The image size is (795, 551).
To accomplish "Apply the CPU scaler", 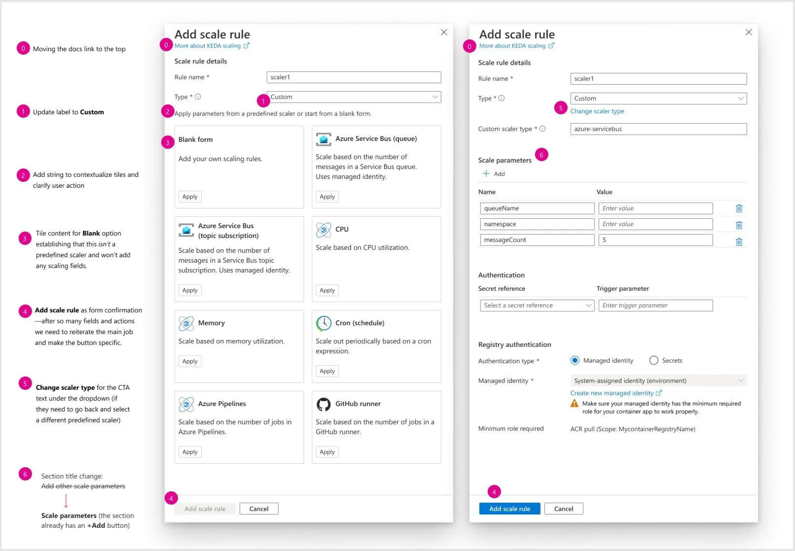I will [327, 290].
